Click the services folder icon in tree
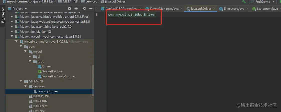This screenshot has width=281, height=112. [31, 86]
